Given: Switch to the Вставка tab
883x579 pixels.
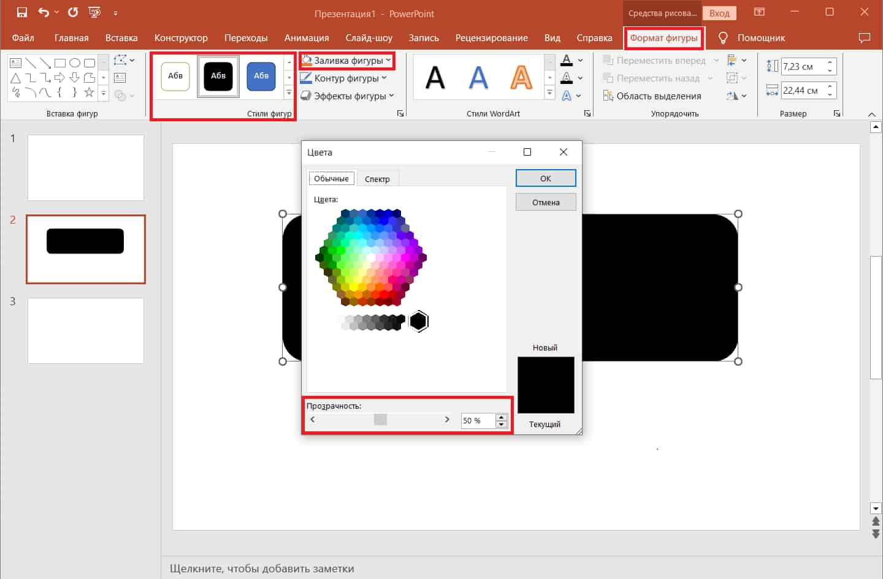Looking at the screenshot, I should pyautogui.click(x=121, y=38).
